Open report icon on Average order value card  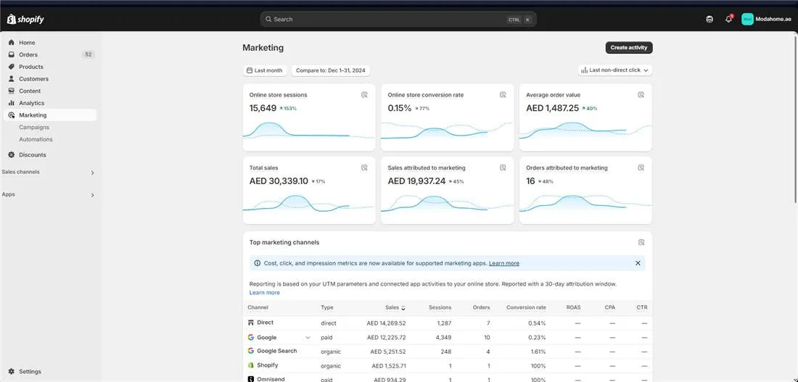[x=641, y=95]
